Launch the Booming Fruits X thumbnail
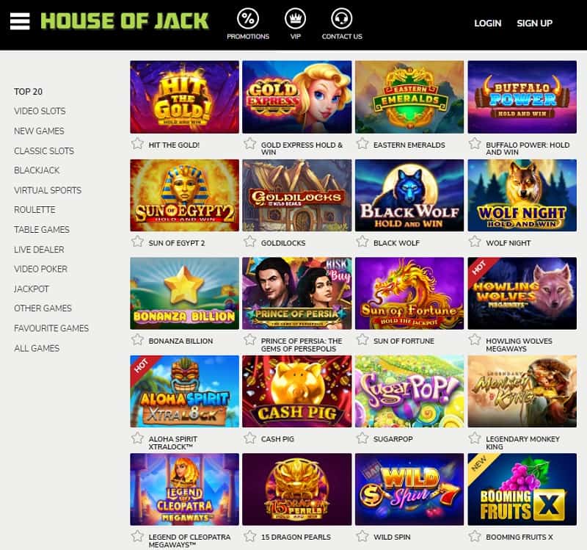Image resolution: width=587 pixels, height=550 pixels. (522, 490)
